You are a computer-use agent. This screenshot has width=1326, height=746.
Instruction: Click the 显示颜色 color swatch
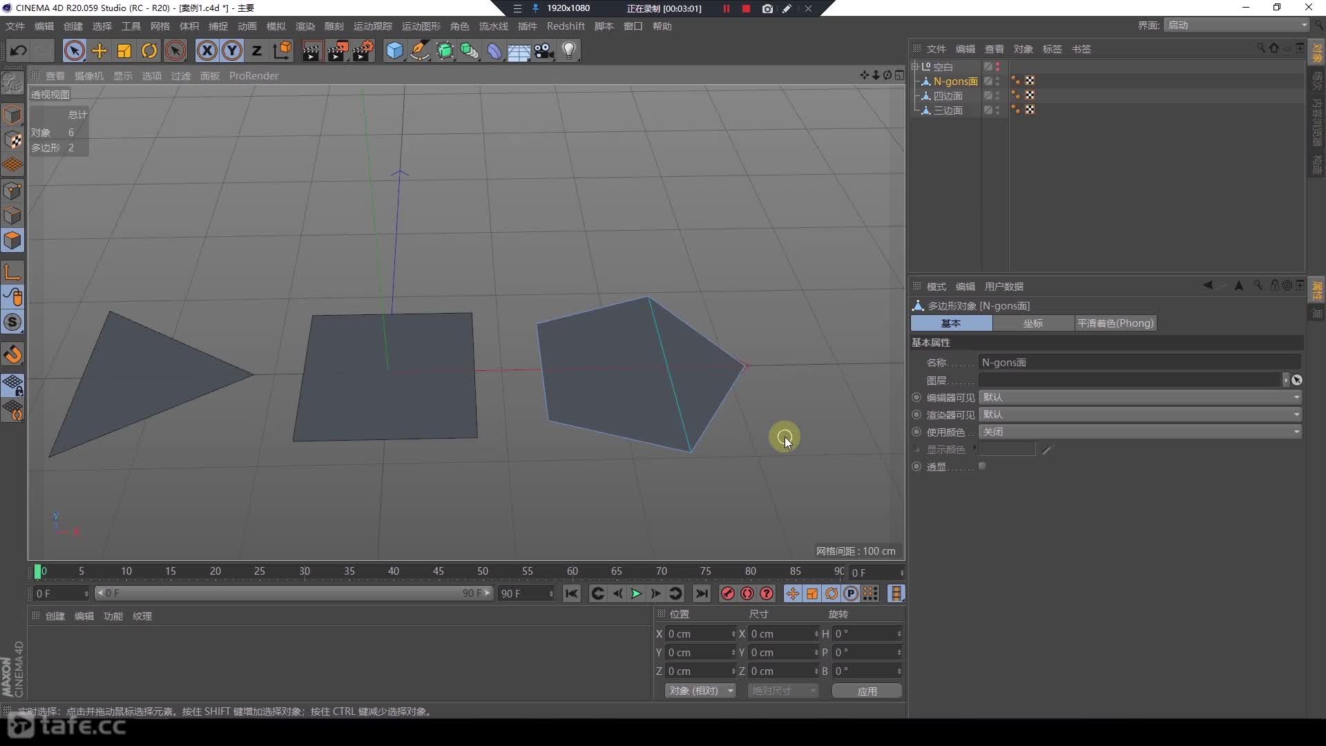[1007, 450]
